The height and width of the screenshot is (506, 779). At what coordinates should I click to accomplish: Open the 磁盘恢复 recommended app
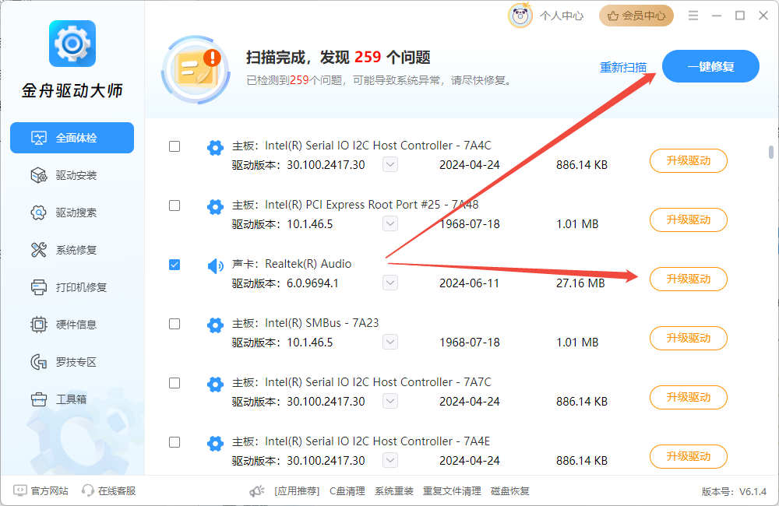click(510, 491)
